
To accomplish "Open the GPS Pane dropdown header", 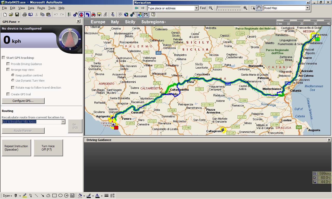I will click(x=11, y=22).
